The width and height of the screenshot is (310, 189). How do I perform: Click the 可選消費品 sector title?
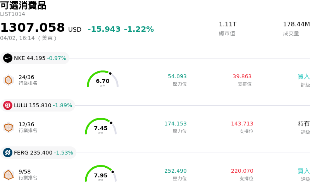tap(23, 5)
